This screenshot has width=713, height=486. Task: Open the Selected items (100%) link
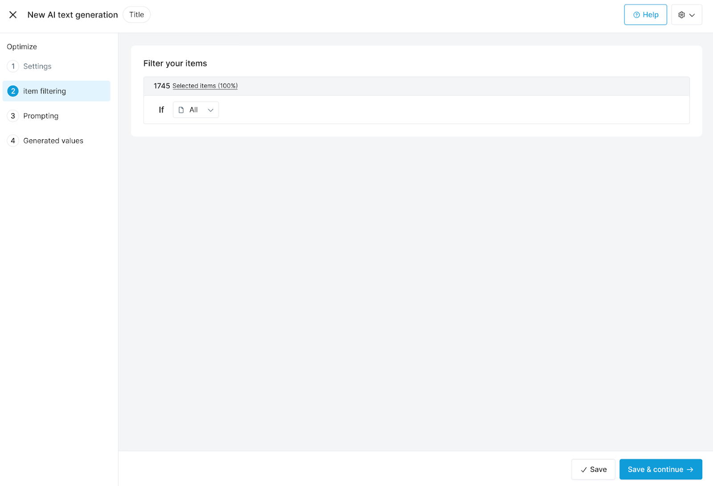click(x=205, y=86)
